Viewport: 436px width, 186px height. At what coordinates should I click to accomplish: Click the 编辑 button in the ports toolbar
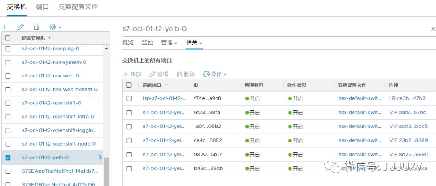coord(159,74)
